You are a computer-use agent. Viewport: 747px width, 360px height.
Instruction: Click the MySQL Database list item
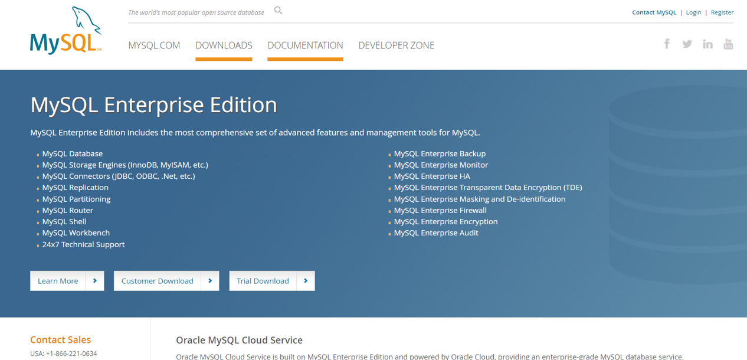pos(73,153)
